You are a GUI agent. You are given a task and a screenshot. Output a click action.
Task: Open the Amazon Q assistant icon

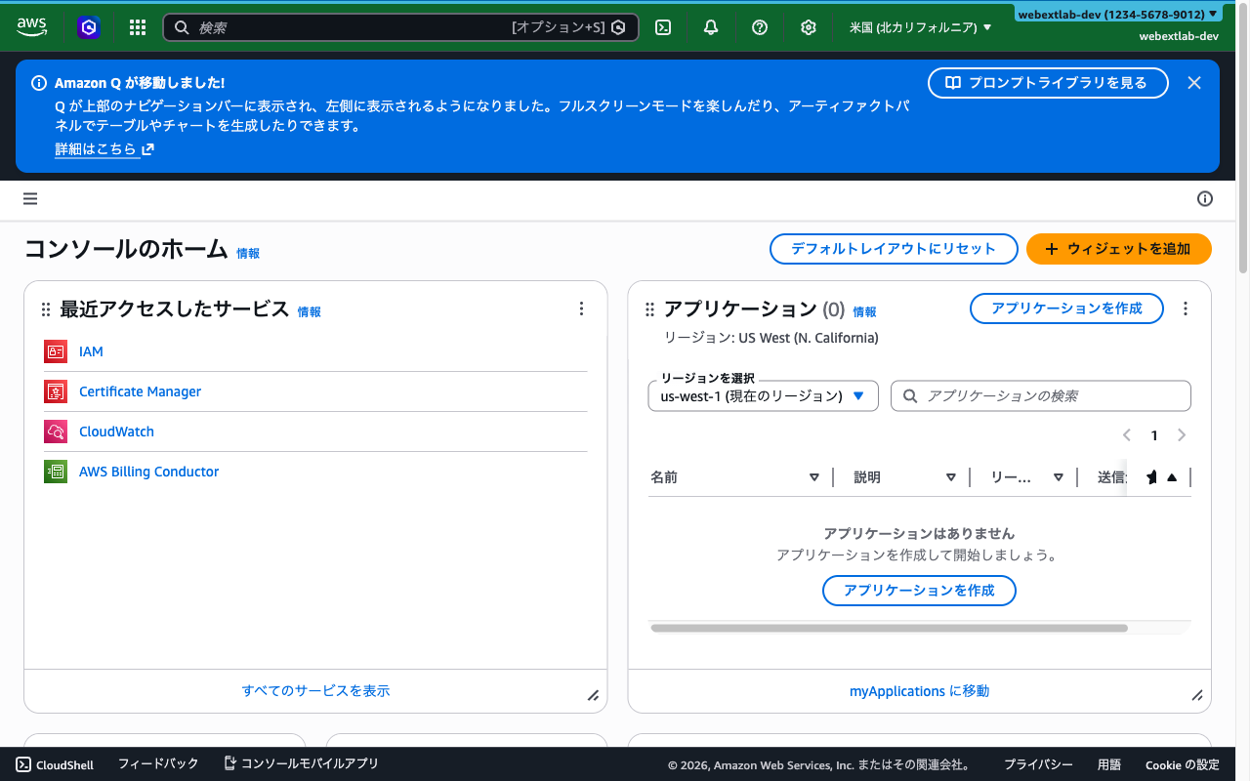(89, 27)
